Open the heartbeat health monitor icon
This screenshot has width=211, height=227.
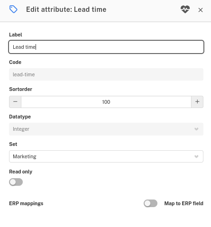(185, 9)
